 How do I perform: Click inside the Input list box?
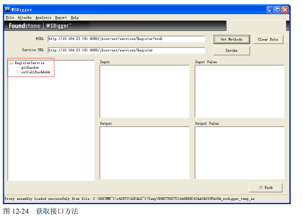144,91
